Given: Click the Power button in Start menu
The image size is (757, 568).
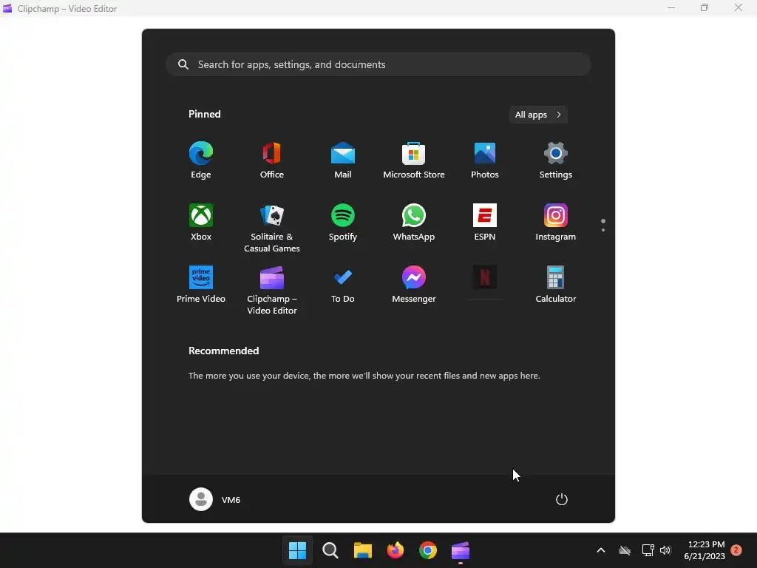Looking at the screenshot, I should (562, 499).
